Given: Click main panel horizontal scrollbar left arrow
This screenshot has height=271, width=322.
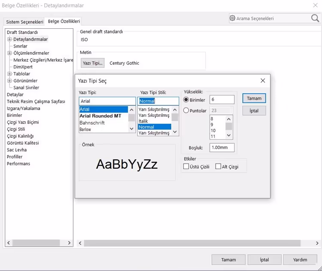Looking at the screenshot, I should tap(80, 243).
